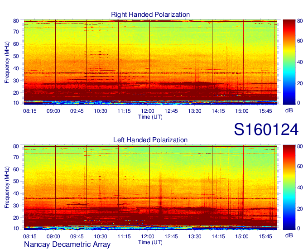Screen dimensions: 308x250
Task: Click the color bar beside the Right Handed plot
Action: (x=289, y=62)
